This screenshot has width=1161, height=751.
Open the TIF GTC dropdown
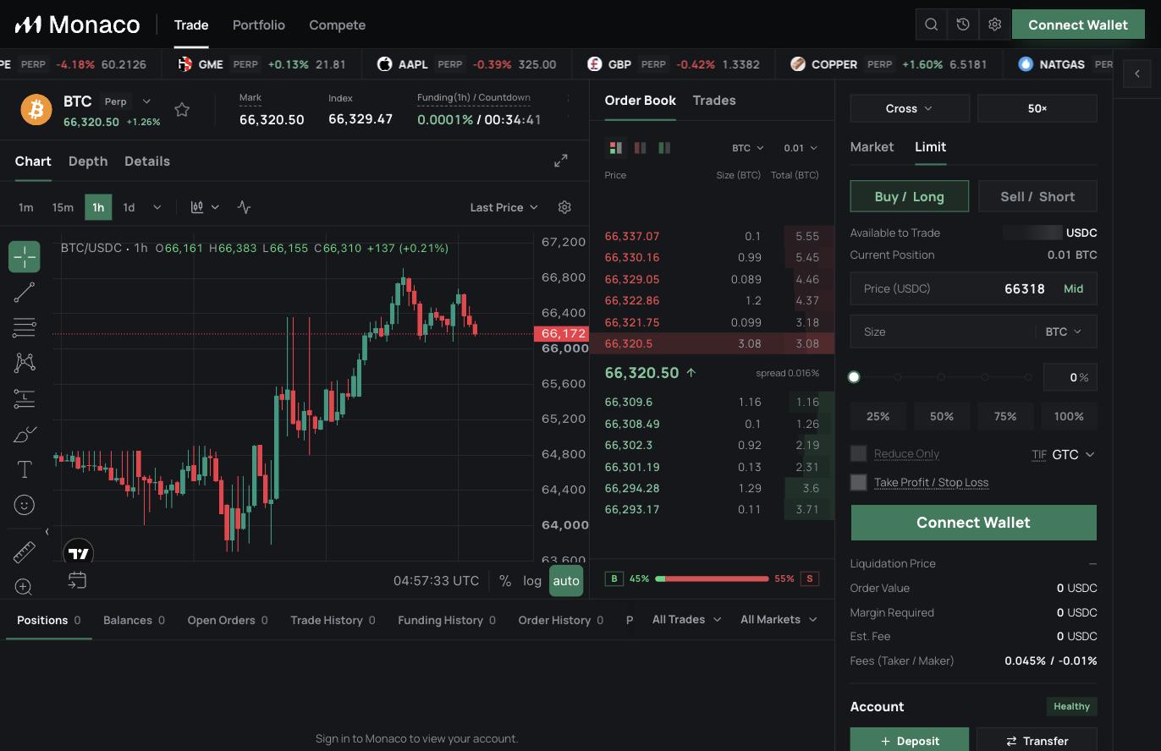point(1073,454)
